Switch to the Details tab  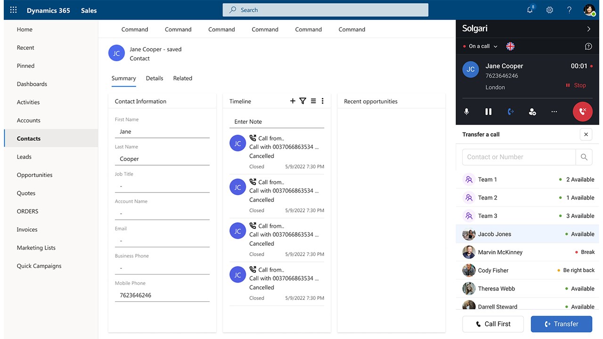[155, 78]
